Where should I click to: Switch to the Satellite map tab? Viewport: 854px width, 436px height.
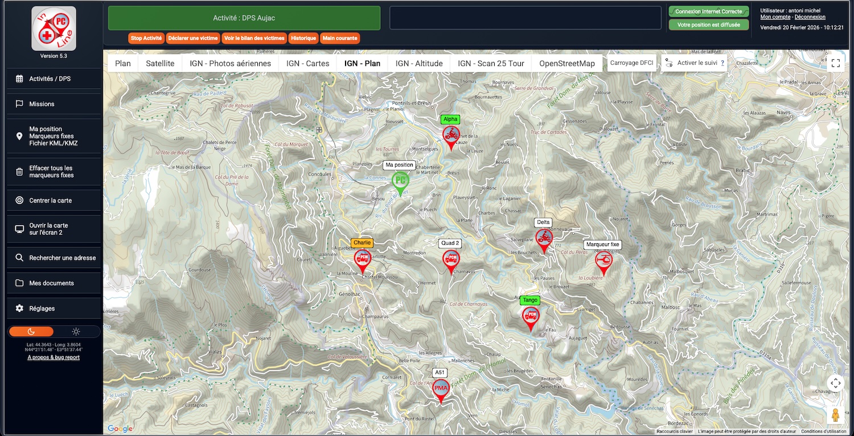[x=160, y=63]
